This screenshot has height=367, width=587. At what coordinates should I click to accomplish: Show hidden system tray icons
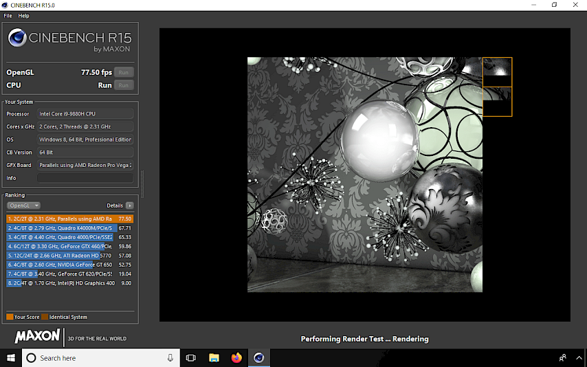(x=579, y=358)
